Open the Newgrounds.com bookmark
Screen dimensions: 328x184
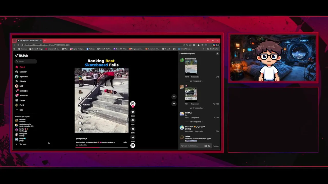[136, 49]
